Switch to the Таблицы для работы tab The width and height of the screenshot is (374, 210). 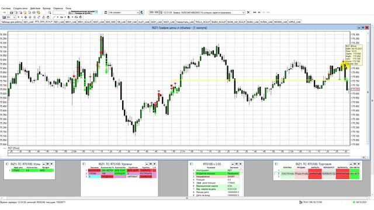(x=12, y=22)
